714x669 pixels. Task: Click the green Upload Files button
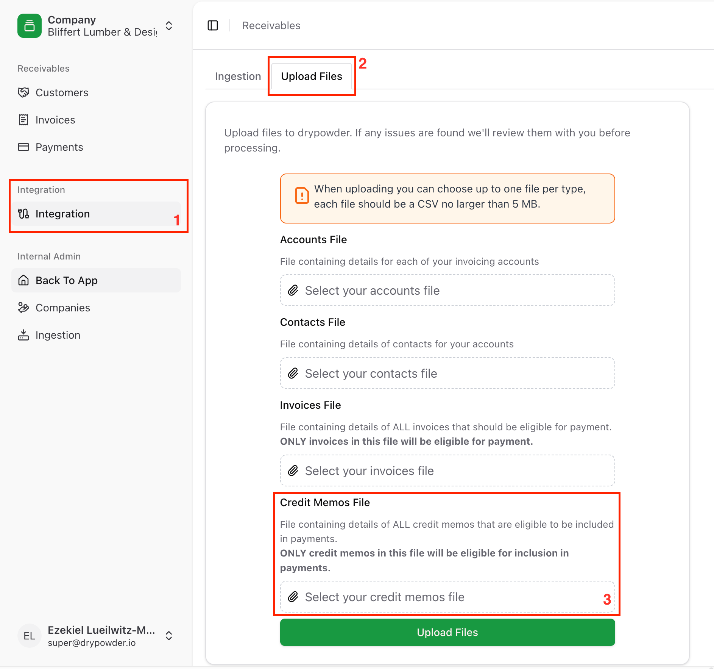click(x=447, y=632)
